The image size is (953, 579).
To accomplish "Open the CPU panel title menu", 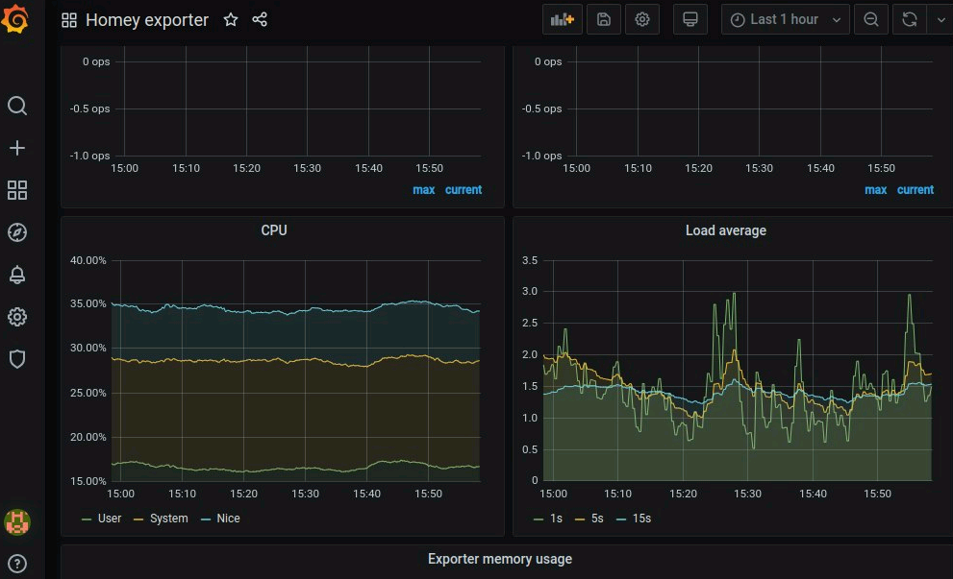I will click(274, 230).
